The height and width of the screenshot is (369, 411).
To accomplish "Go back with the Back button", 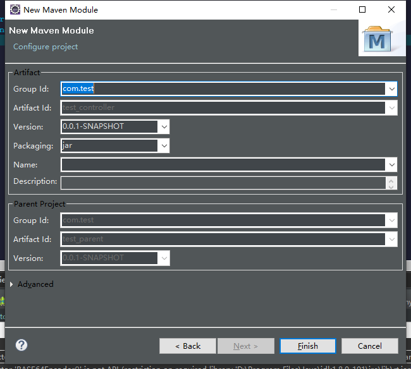I will [188, 346].
